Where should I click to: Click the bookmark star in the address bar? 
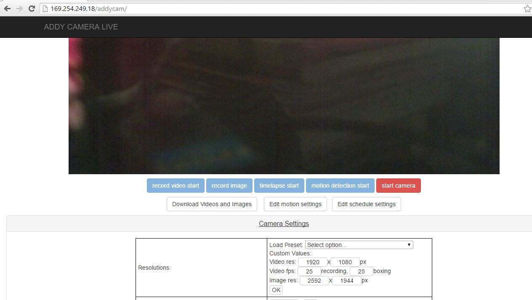click(528, 8)
